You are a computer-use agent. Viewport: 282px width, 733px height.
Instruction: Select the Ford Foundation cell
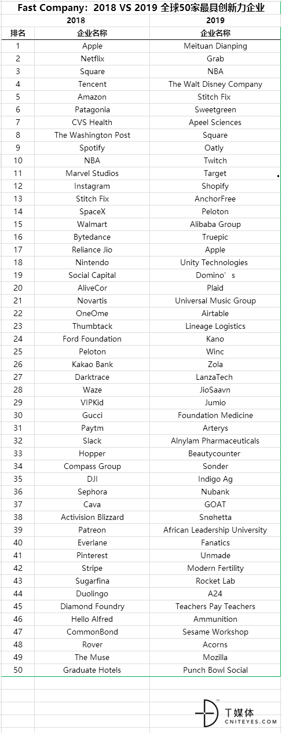click(92, 339)
